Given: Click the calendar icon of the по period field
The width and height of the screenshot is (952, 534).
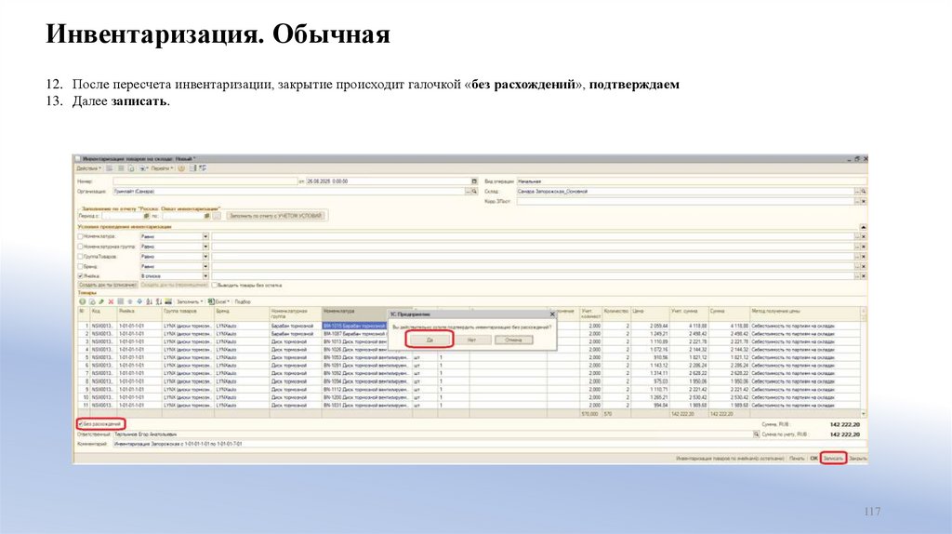Looking at the screenshot, I should (x=206, y=216).
